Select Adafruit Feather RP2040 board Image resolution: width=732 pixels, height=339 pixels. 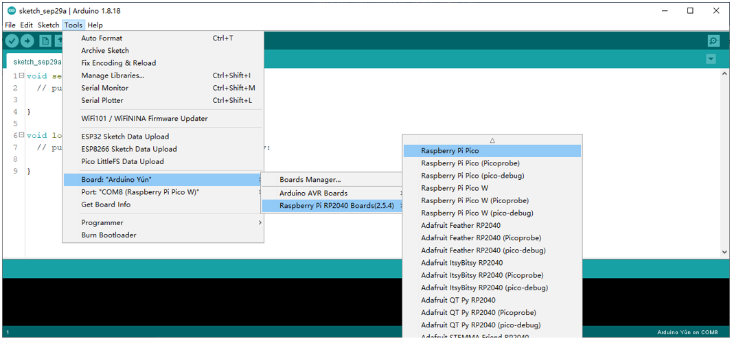point(492,225)
